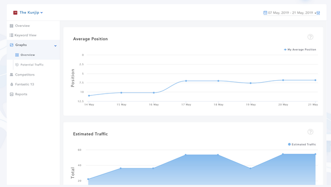Click help icon on Average Position card
This screenshot has width=331, height=187.
[310, 37]
